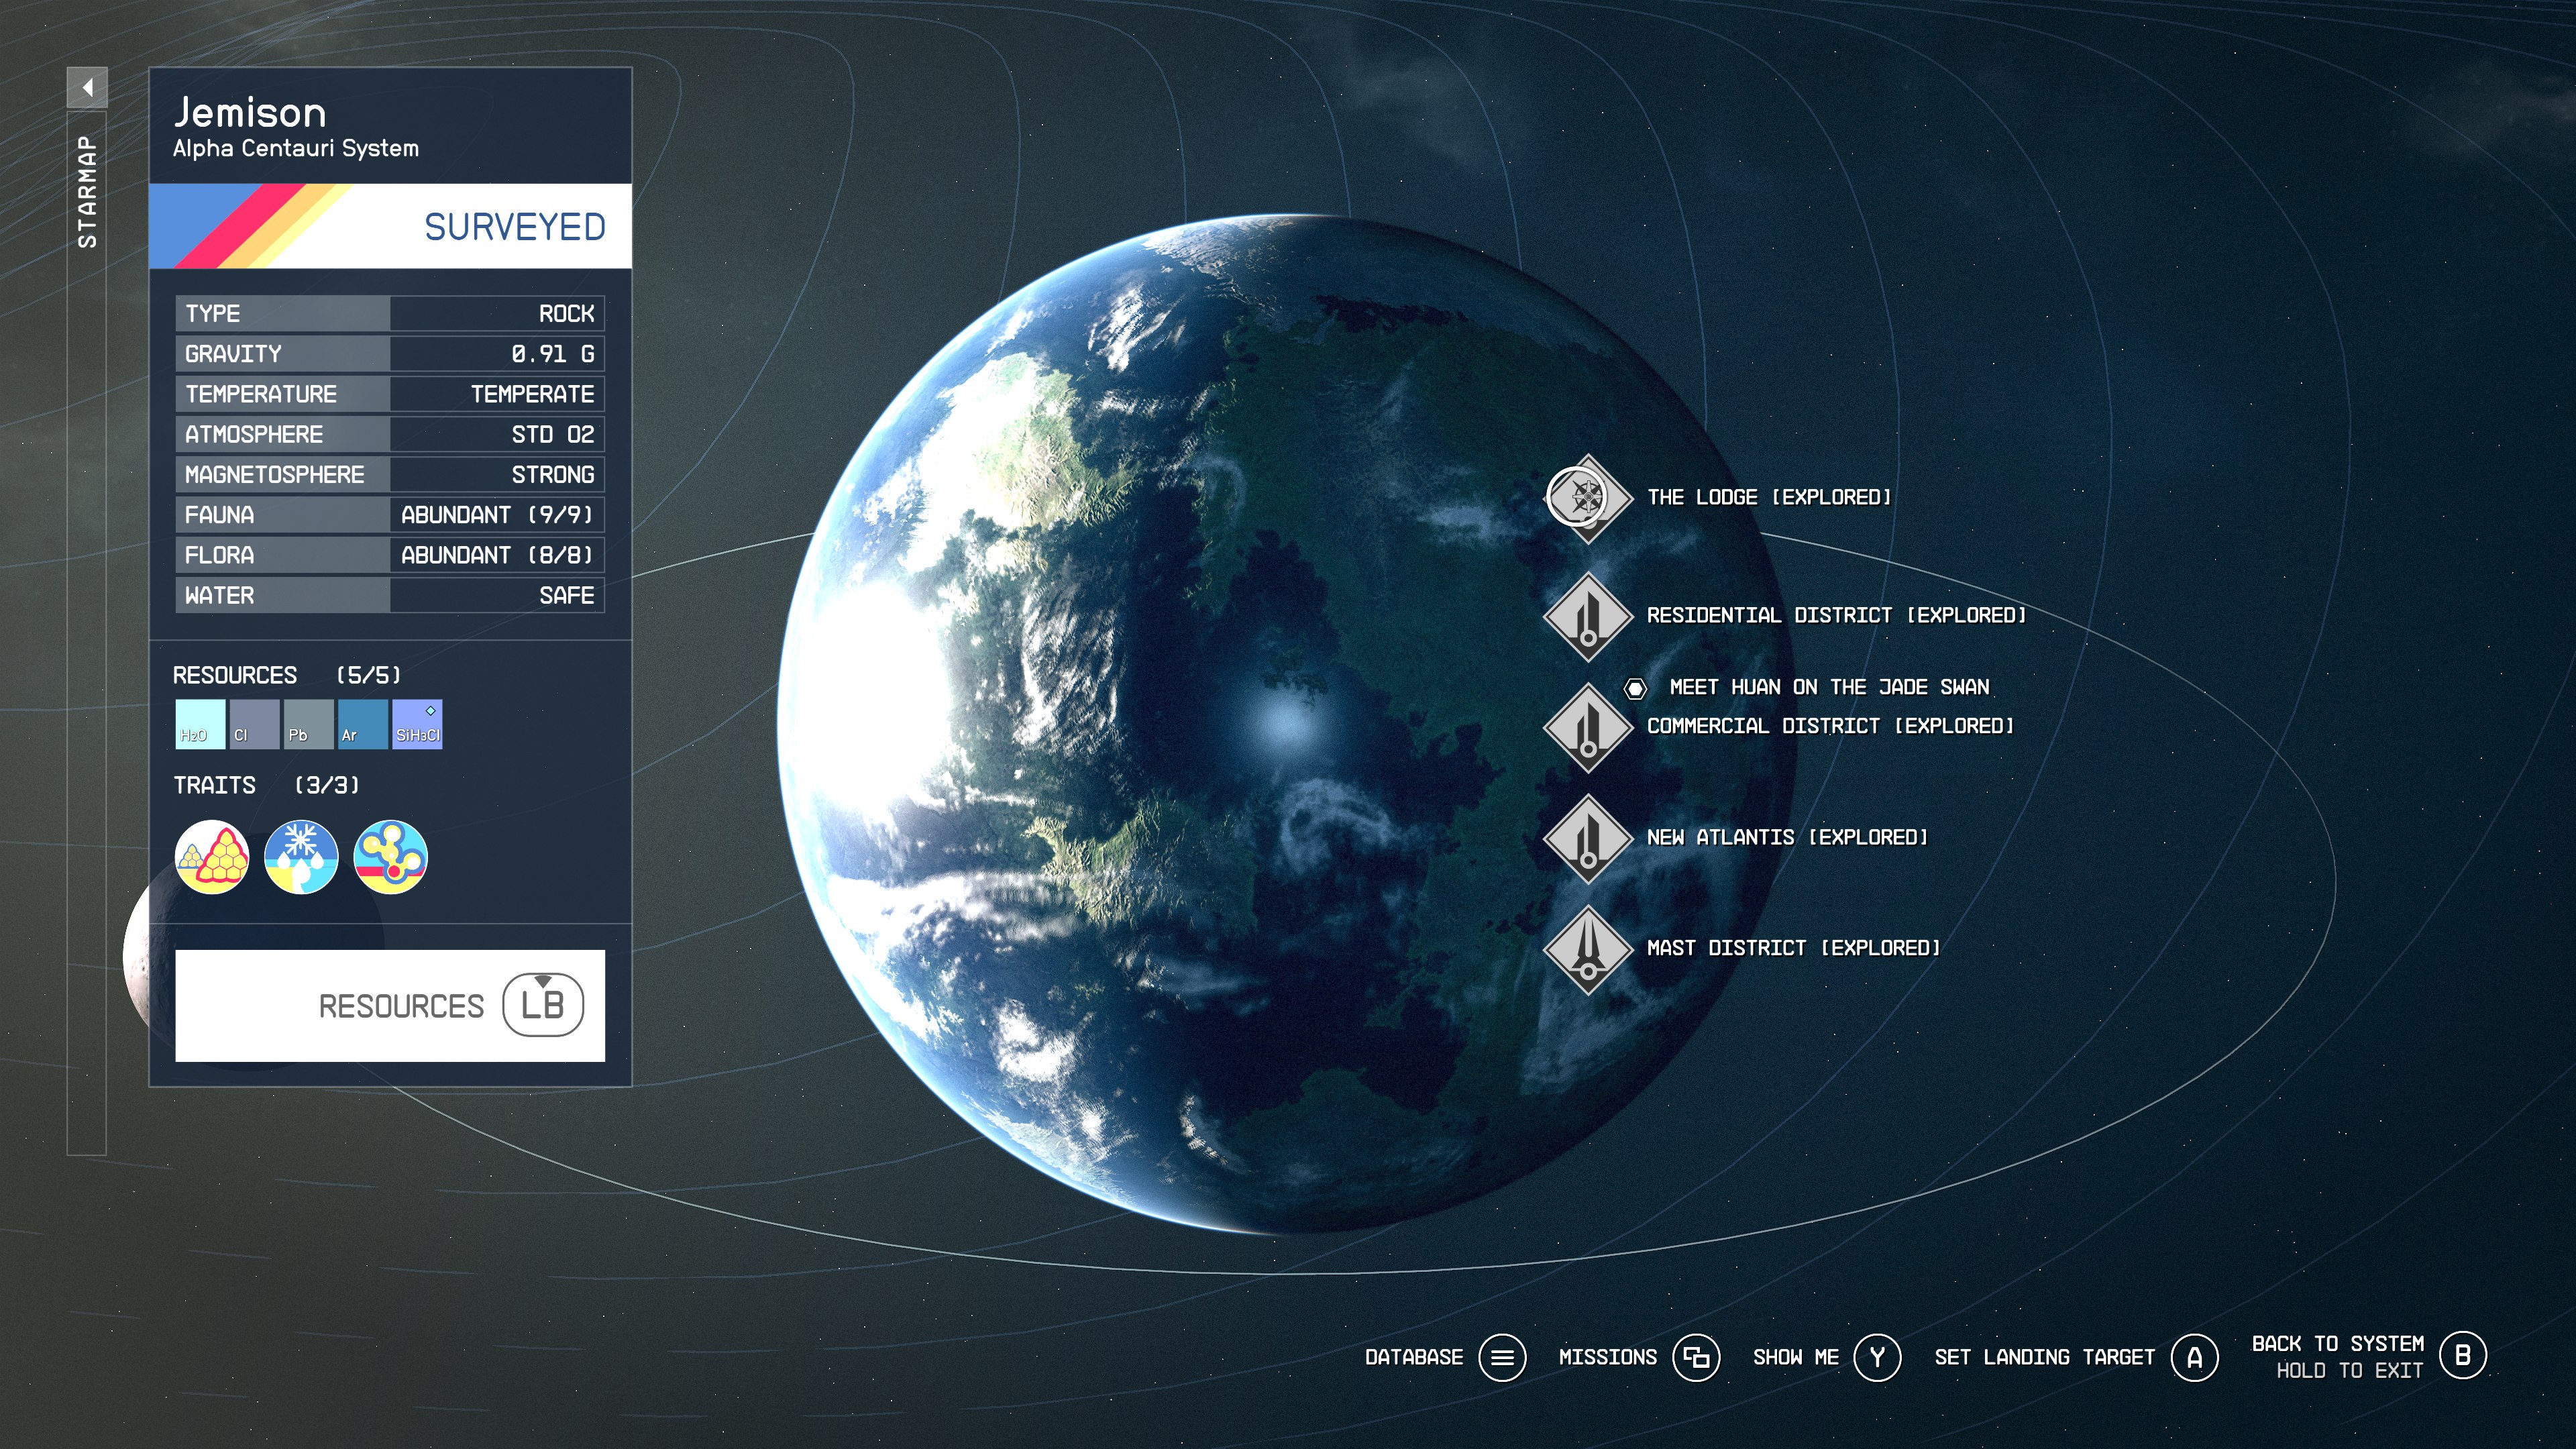The width and height of the screenshot is (2576, 1449).
Task: Open the Database menu icon
Action: pyautogui.click(x=1502, y=1357)
